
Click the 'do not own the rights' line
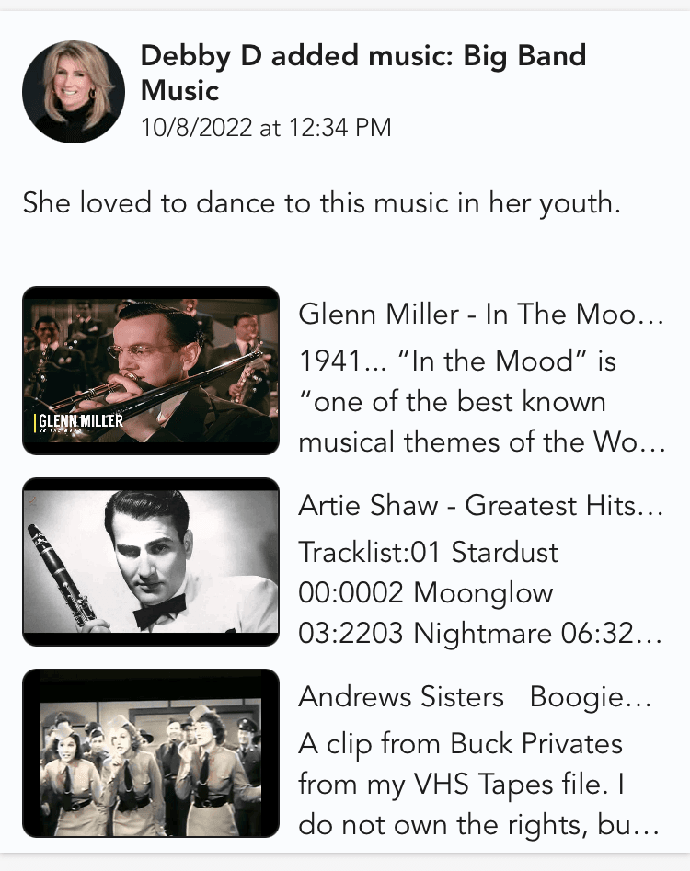click(x=479, y=825)
